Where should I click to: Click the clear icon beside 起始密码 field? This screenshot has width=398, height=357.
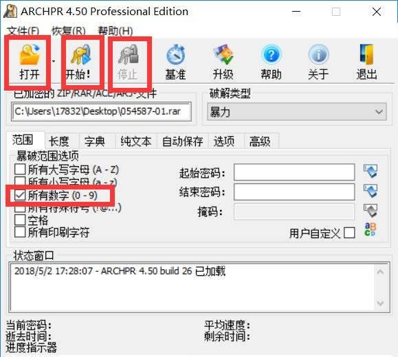click(371, 171)
